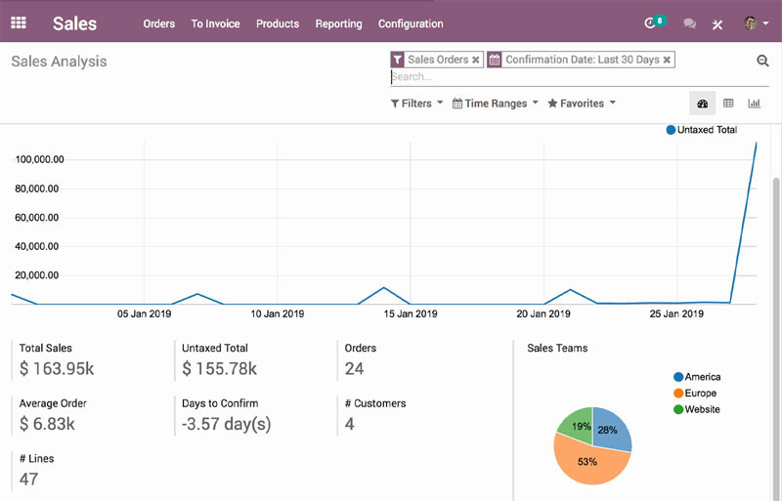
Task: Toggle the Website legend item in pie chart
Action: [702, 409]
